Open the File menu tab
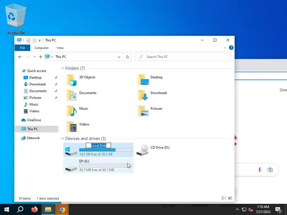The width and height of the screenshot is (287, 215). (22, 48)
